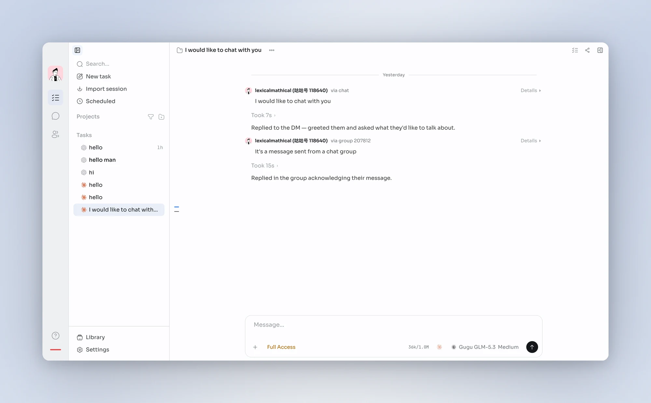Toggle the right side panel icon
The image size is (651, 403).
[600, 50]
